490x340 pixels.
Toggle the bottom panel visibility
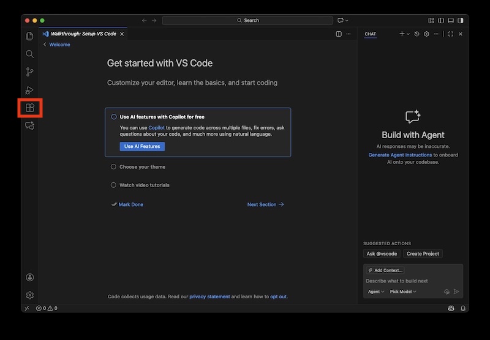click(x=451, y=20)
